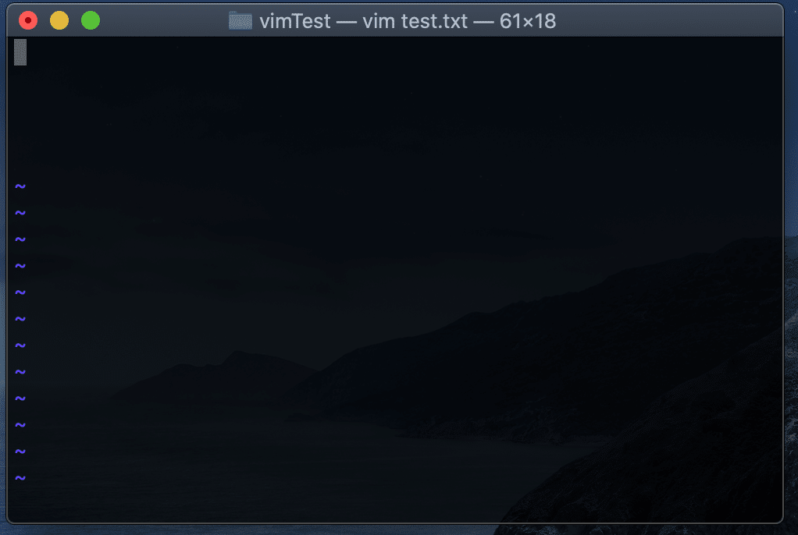
Task: Click the last blue tilde marker
Action: [x=20, y=477]
